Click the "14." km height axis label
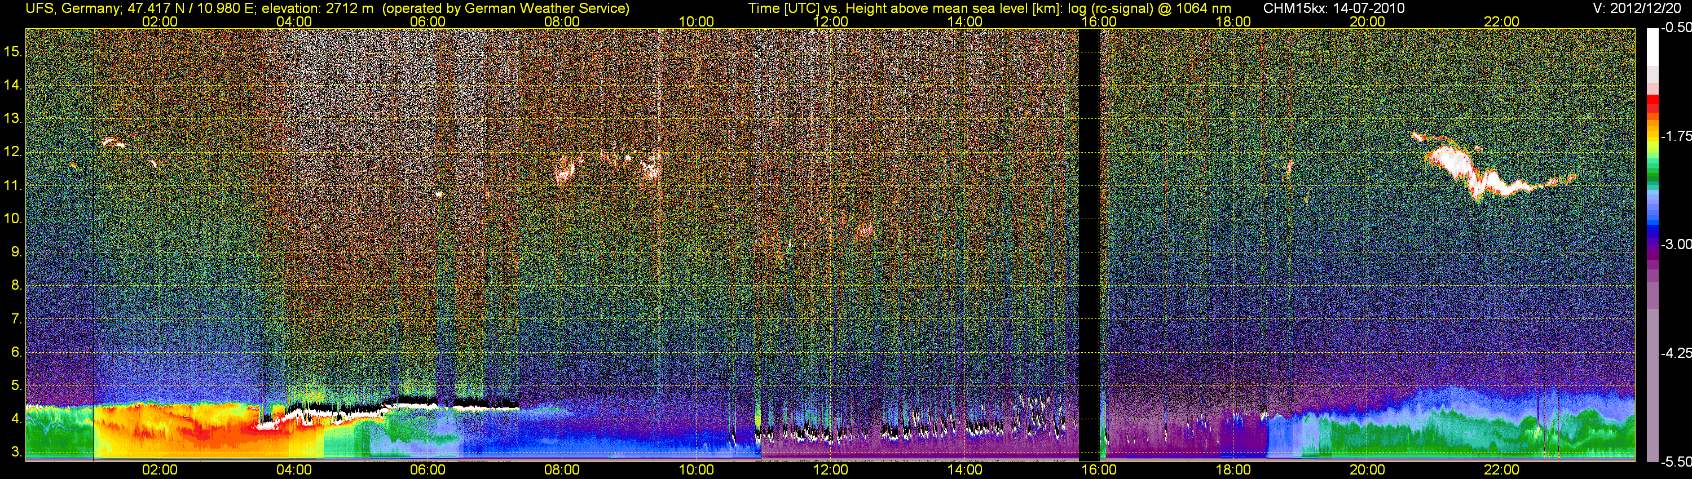This screenshot has width=1692, height=479. click(13, 85)
